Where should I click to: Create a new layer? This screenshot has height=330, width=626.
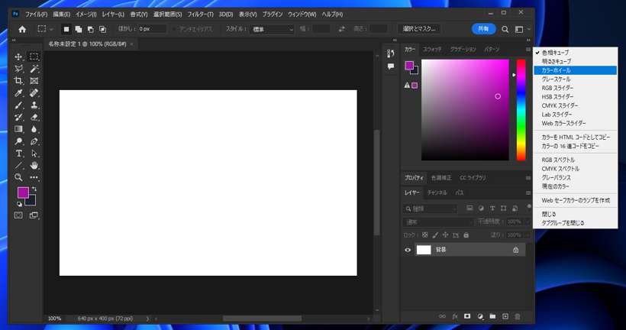point(505,316)
